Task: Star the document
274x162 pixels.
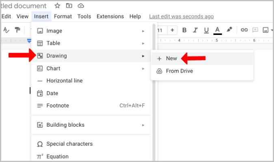Action: pyautogui.click(x=57, y=6)
